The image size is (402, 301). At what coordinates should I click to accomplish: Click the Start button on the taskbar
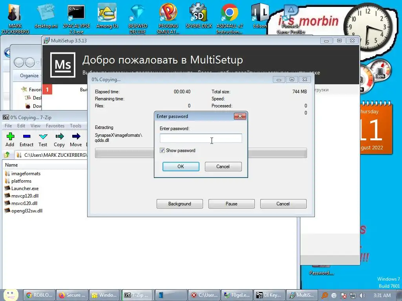[x=11, y=295]
